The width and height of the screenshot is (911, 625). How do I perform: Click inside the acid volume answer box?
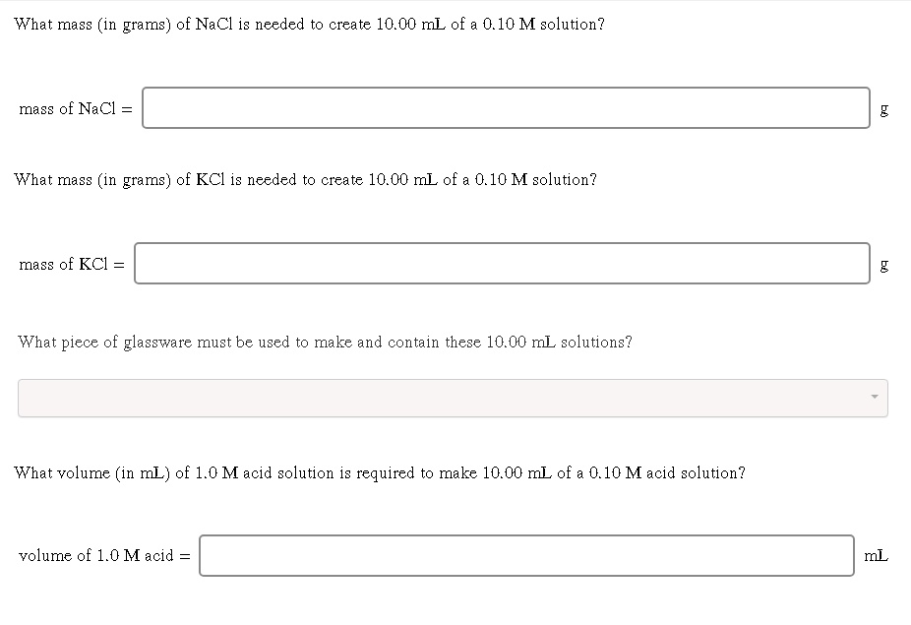pyautogui.click(x=526, y=555)
